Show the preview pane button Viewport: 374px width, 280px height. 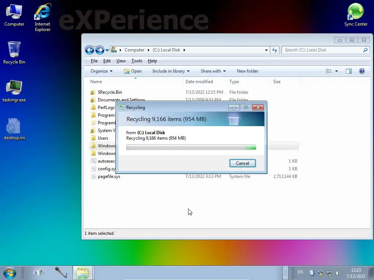coord(349,71)
